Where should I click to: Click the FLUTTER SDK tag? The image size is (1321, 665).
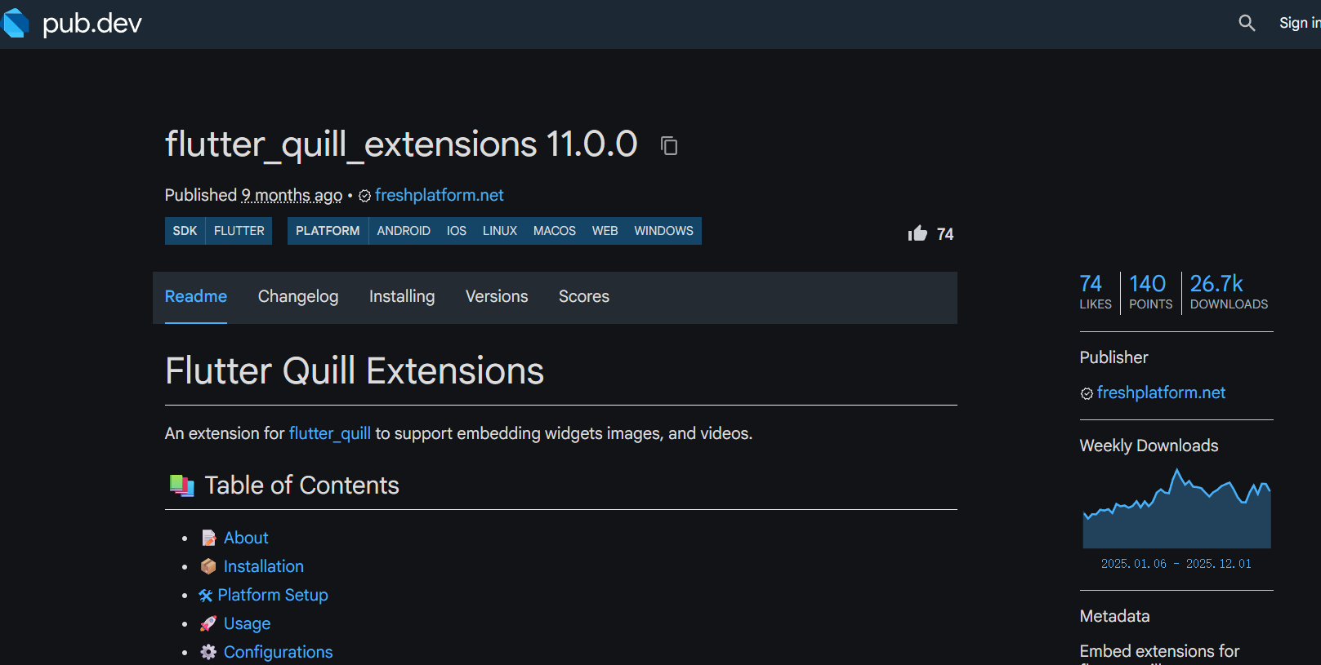(x=239, y=231)
